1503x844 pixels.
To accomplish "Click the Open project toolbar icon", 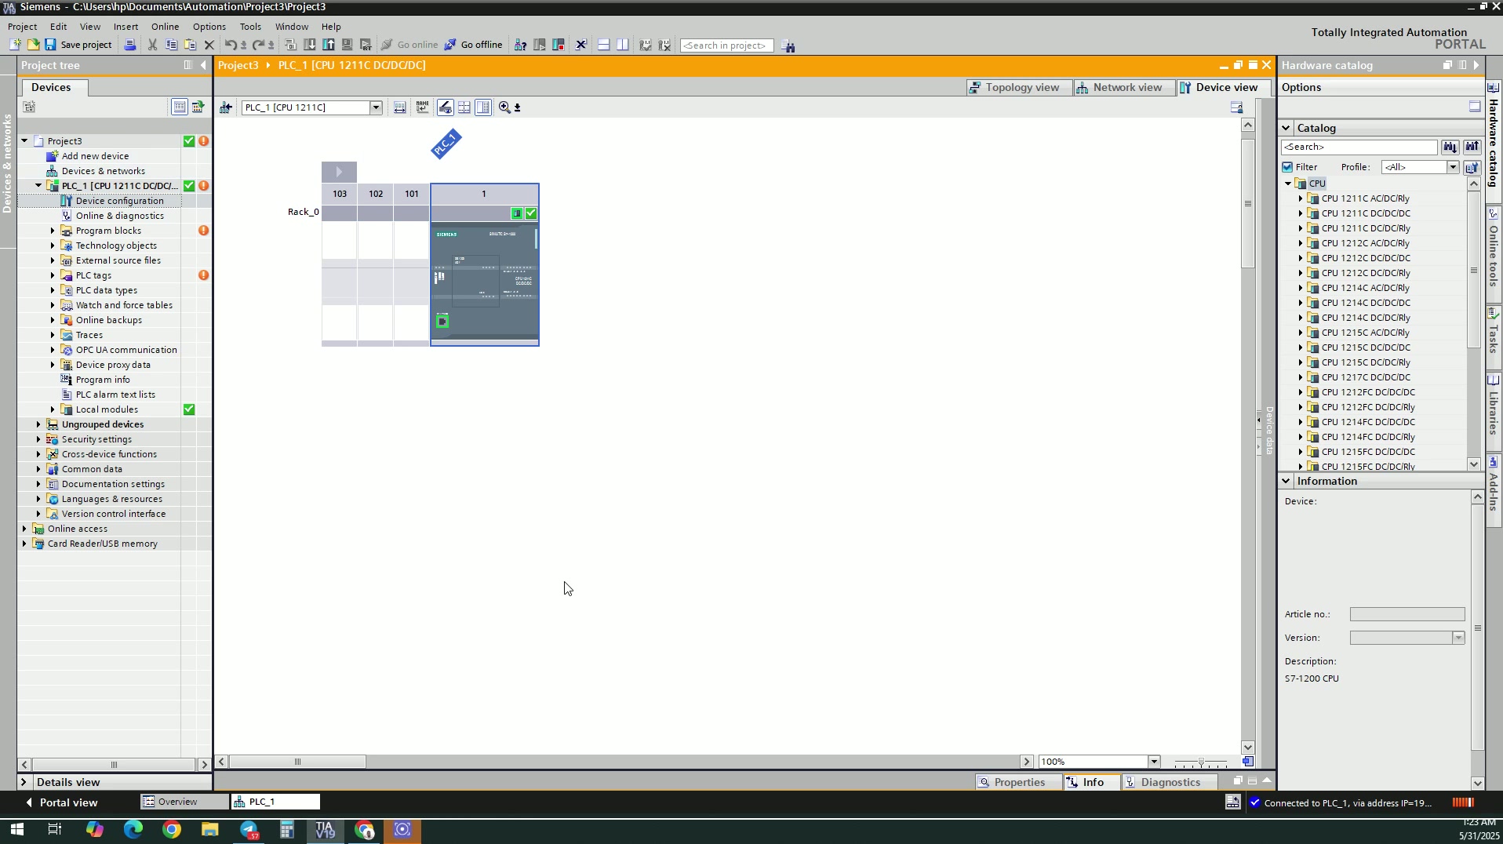I will [33, 45].
